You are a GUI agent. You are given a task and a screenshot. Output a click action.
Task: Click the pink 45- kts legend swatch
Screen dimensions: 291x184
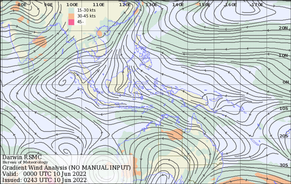pyautogui.click(x=71, y=22)
